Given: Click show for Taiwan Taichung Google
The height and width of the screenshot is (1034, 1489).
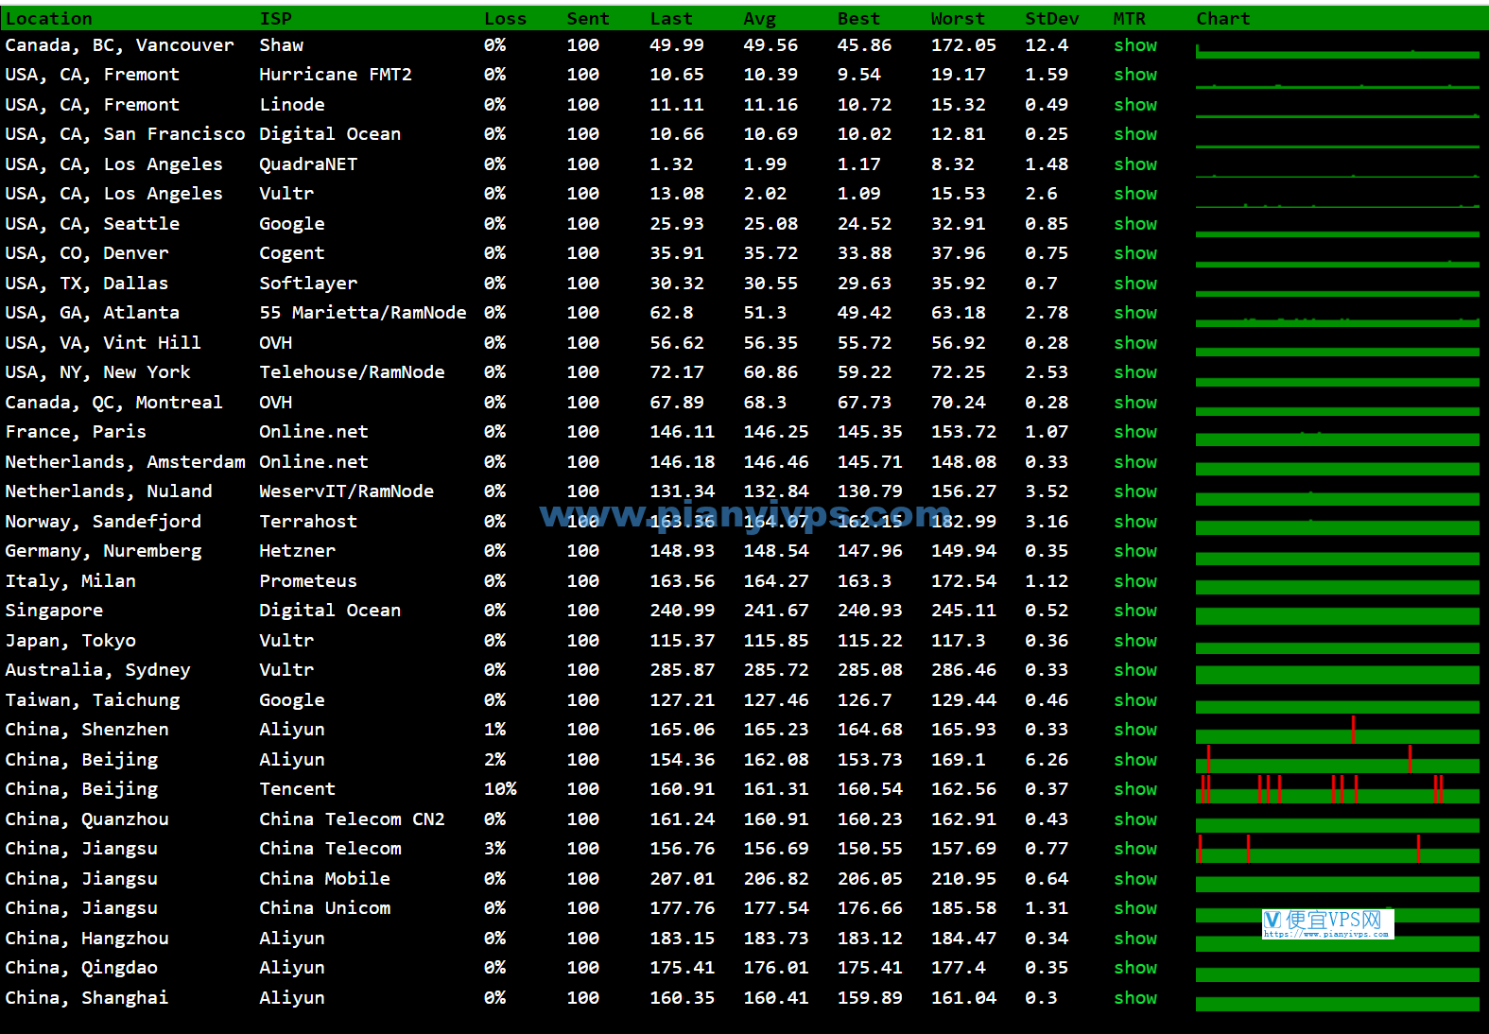Looking at the screenshot, I should tap(1134, 700).
